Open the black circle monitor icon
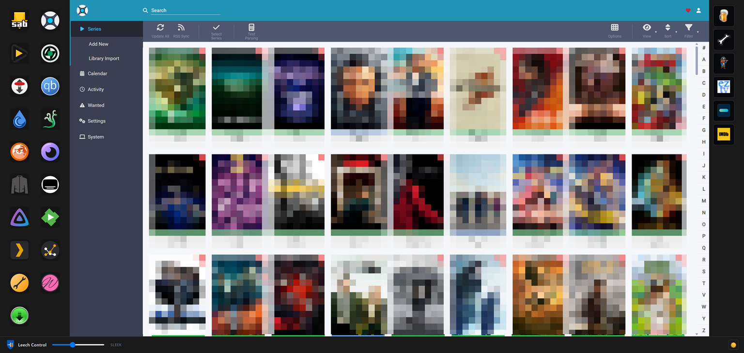744x353 pixels. 50,184
